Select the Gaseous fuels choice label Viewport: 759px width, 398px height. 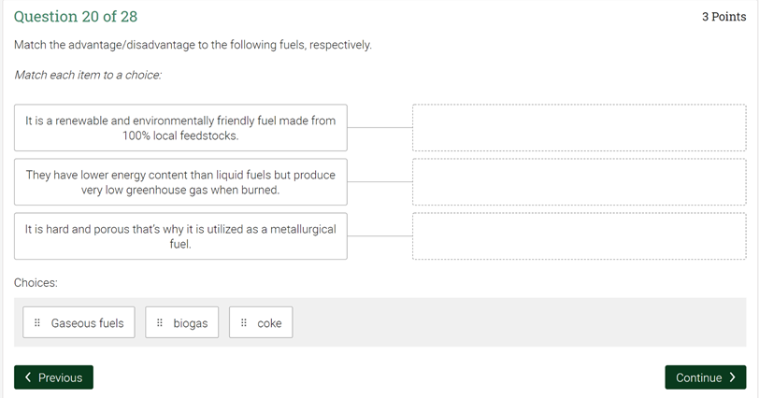click(87, 323)
